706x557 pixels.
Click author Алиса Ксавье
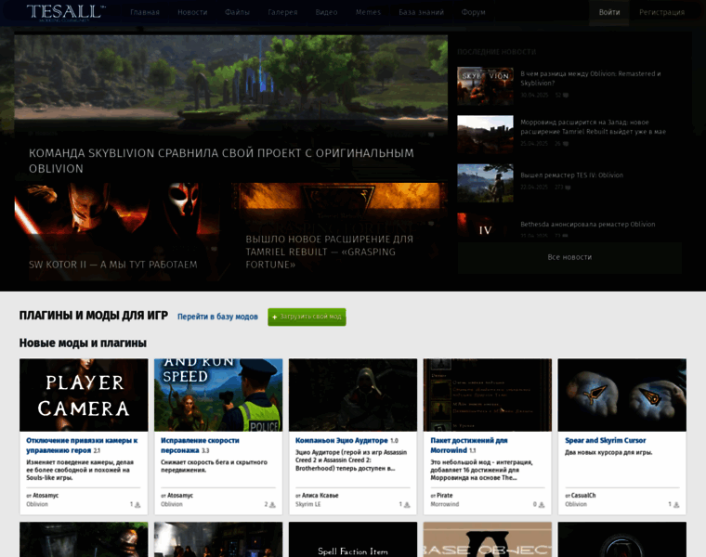click(x=320, y=496)
